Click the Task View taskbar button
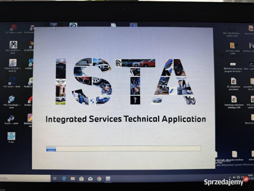The width and height of the screenshot is (254, 191). point(55,179)
